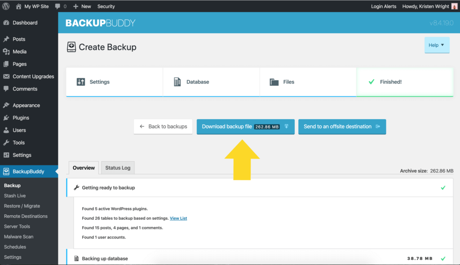Download backup file 262.86 MB
The height and width of the screenshot is (265, 460).
point(246,127)
